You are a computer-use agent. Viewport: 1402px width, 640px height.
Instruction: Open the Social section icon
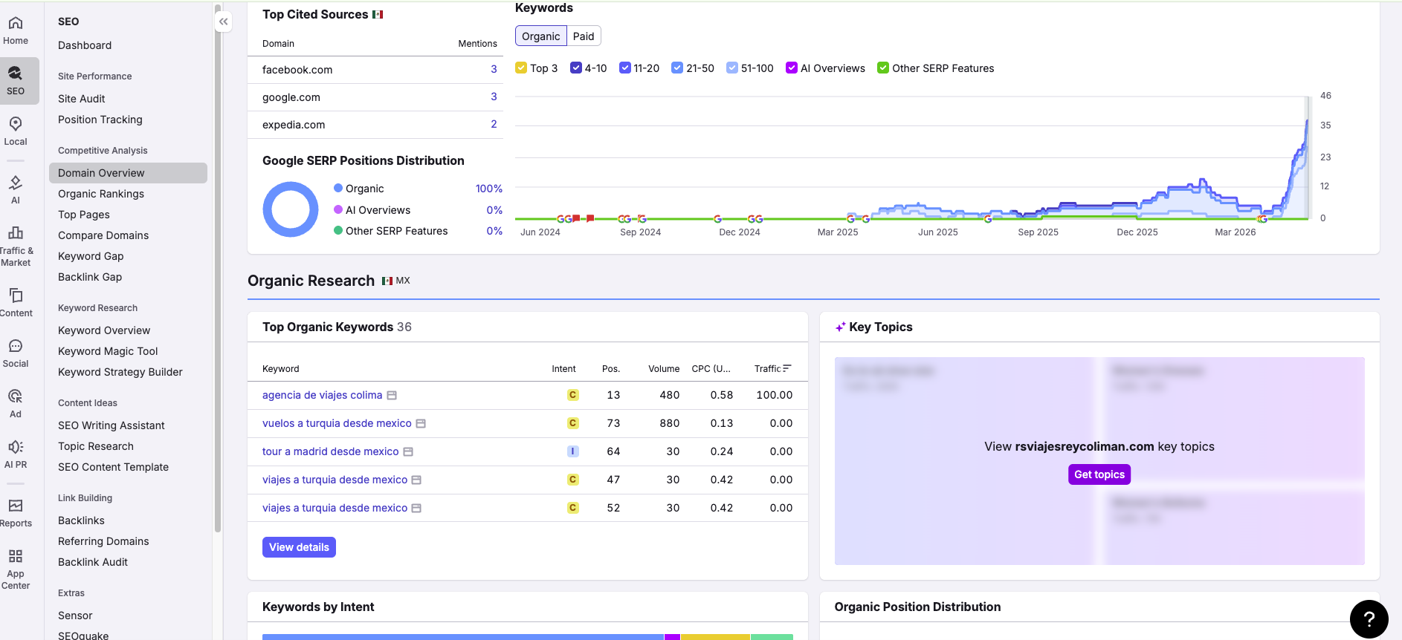(x=16, y=346)
